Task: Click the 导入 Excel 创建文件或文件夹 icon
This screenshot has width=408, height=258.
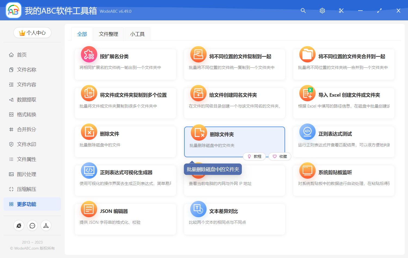Action: pos(307,93)
